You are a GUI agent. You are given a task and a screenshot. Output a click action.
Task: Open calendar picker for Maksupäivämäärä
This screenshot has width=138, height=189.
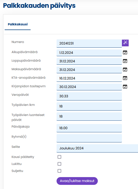pyautogui.click(x=125, y=70)
